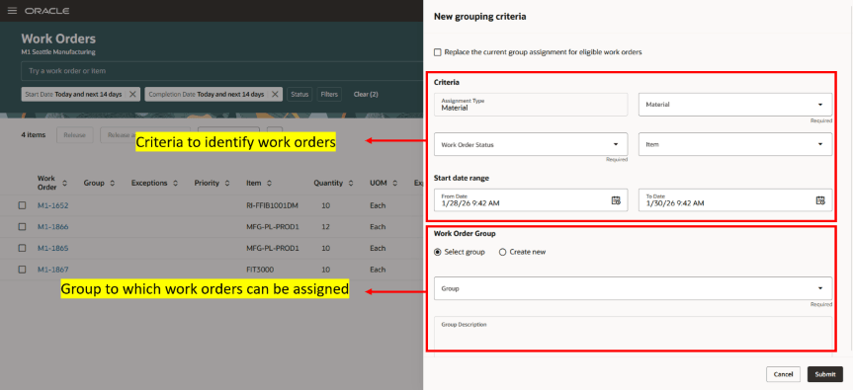Open the Status filter

[x=299, y=94]
